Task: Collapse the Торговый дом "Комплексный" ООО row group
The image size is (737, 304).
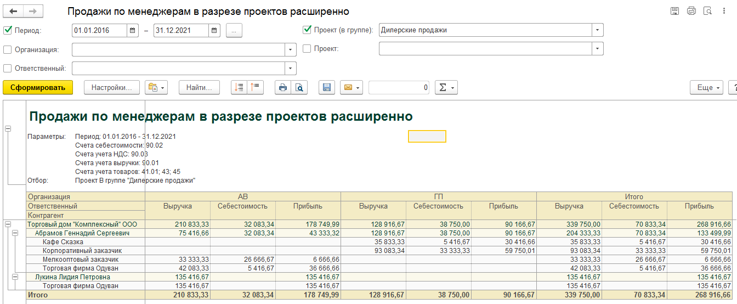Action: [8, 224]
